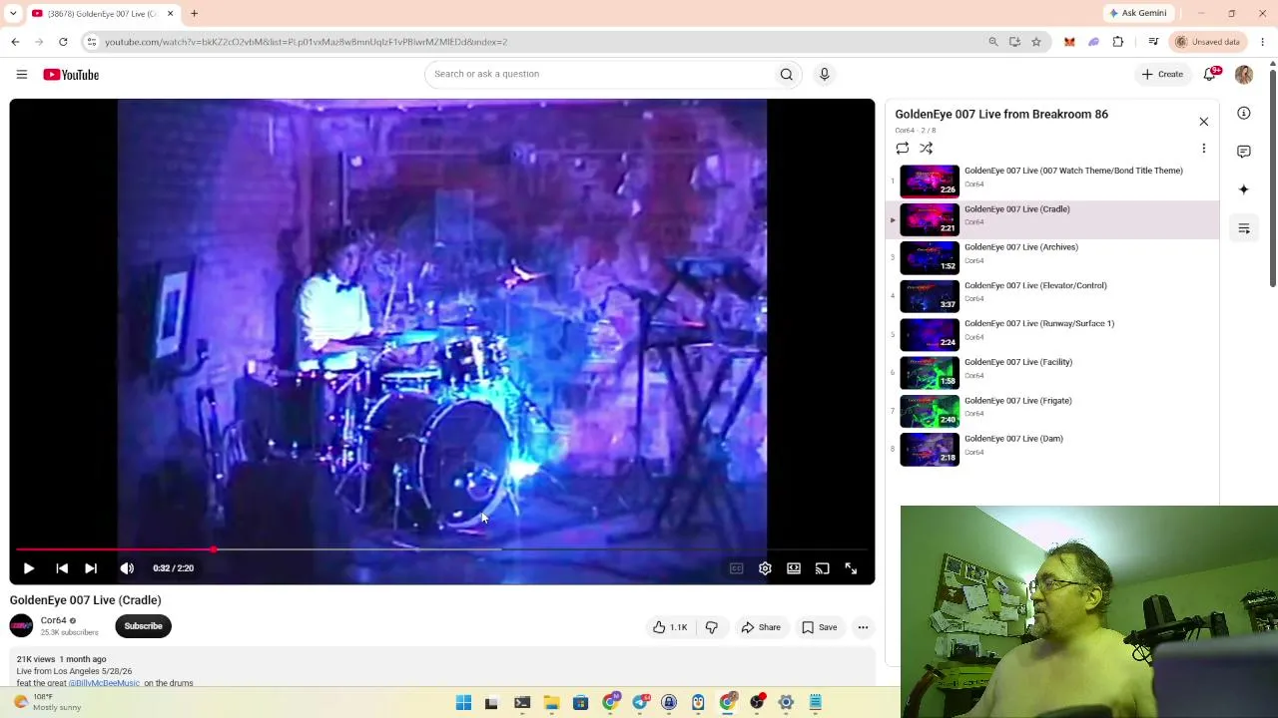Viewport: 1278px width, 718px height.
Task: Click the Ask Gemini button
Action: point(1137,13)
